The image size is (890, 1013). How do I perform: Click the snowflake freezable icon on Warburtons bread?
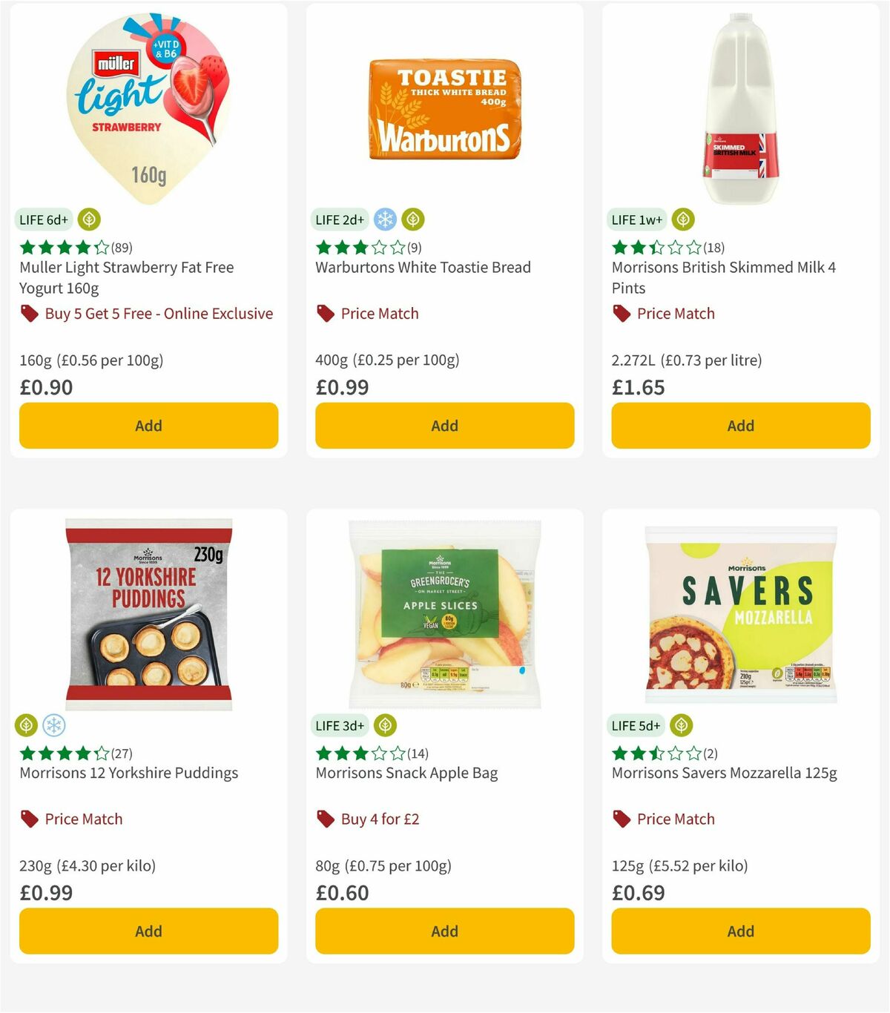[x=384, y=220]
